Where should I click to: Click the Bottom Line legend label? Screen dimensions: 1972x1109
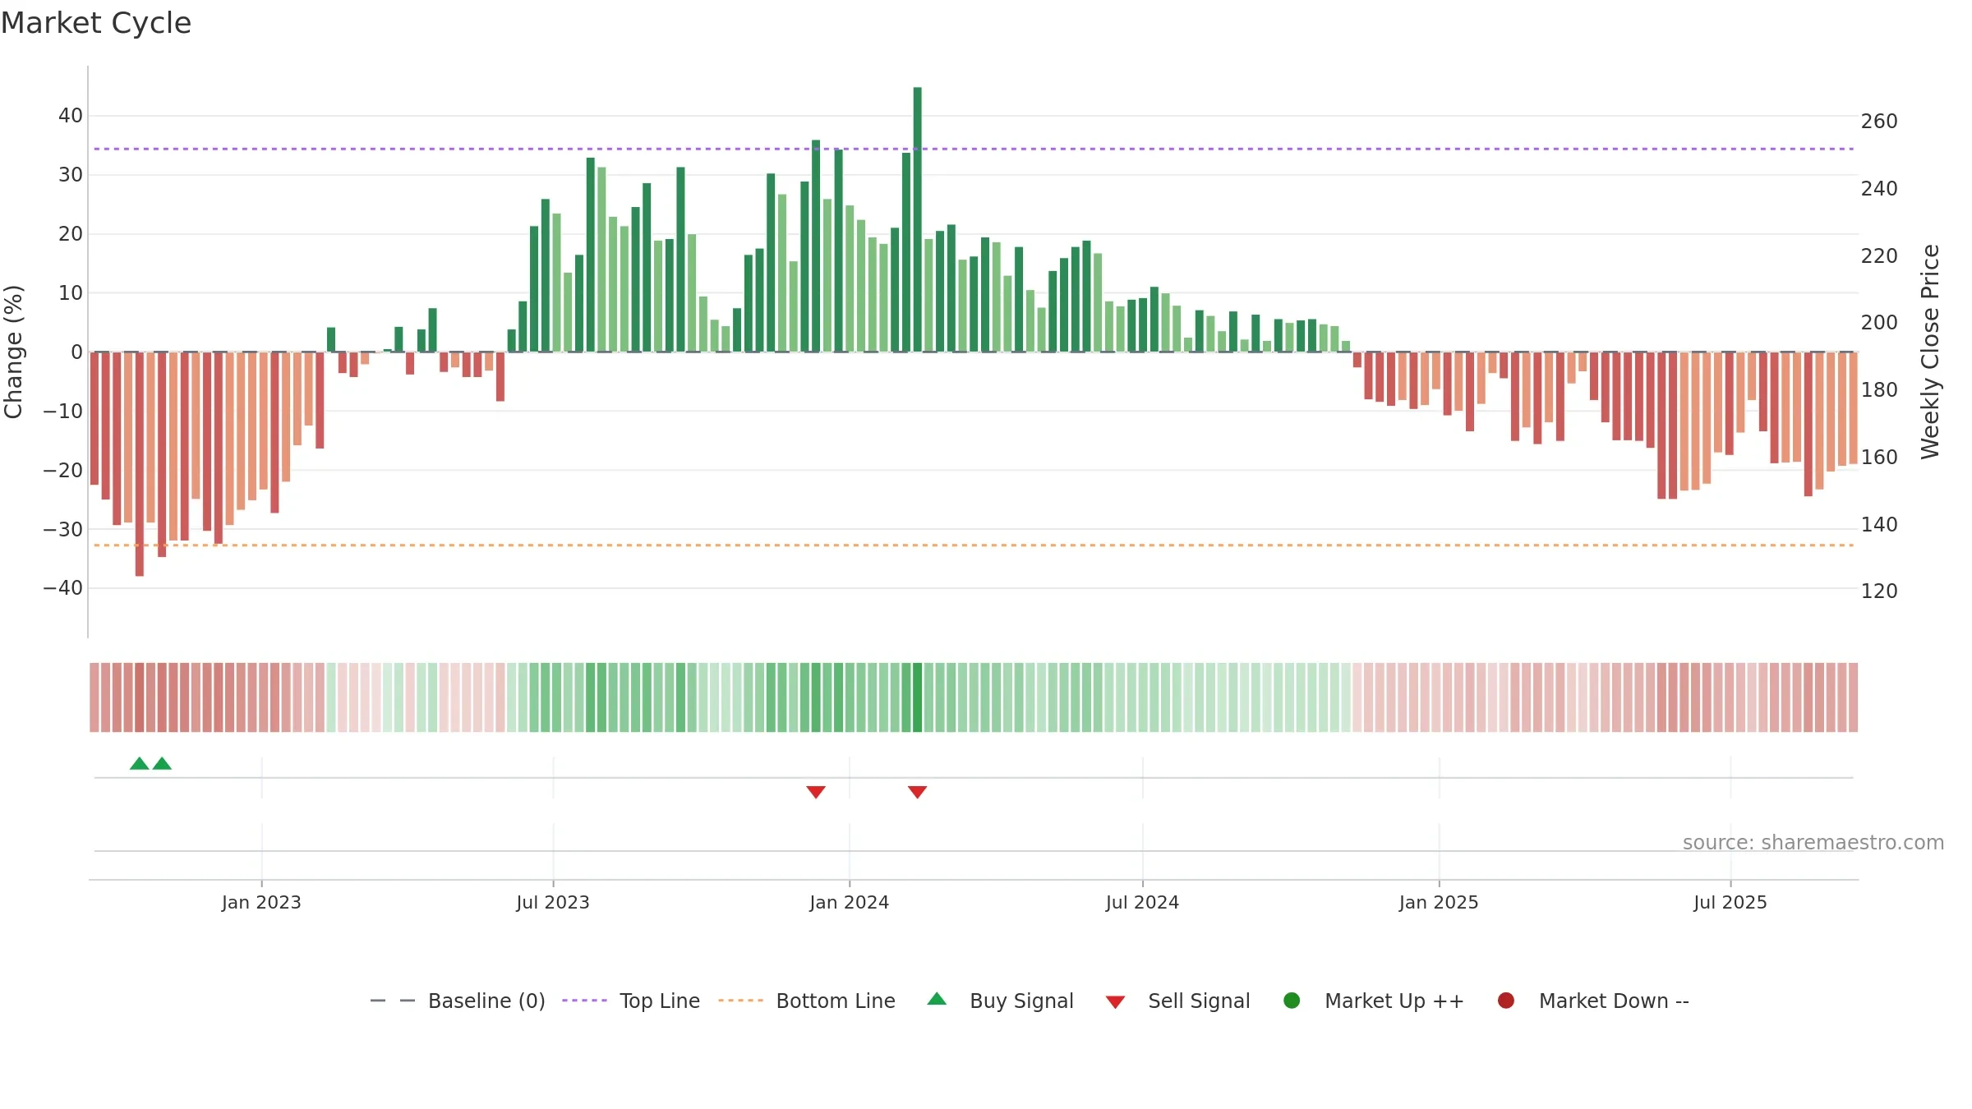pyautogui.click(x=836, y=1001)
